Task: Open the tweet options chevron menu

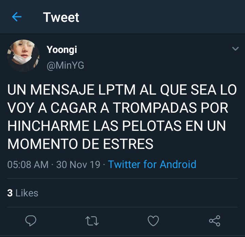Action: point(235,48)
